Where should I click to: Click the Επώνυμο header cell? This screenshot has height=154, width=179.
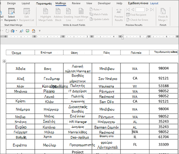pos(49,53)
